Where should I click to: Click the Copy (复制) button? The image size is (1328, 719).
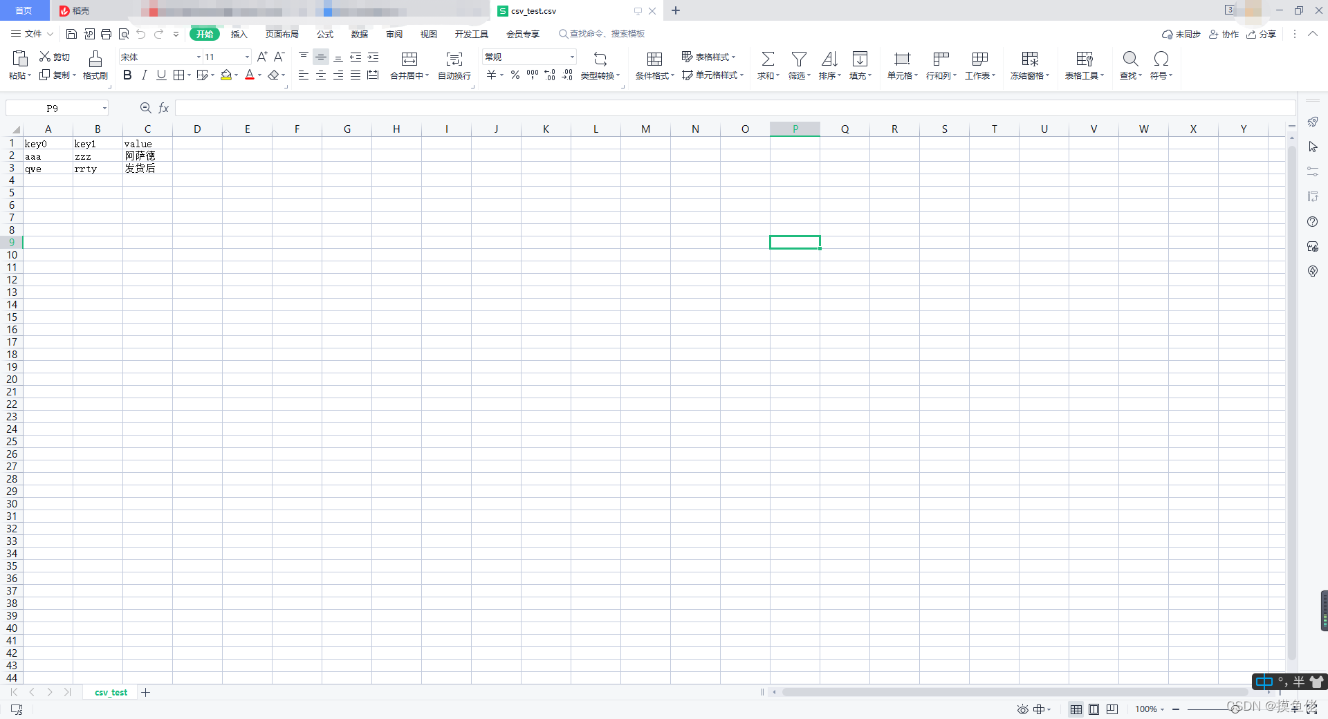tap(57, 75)
